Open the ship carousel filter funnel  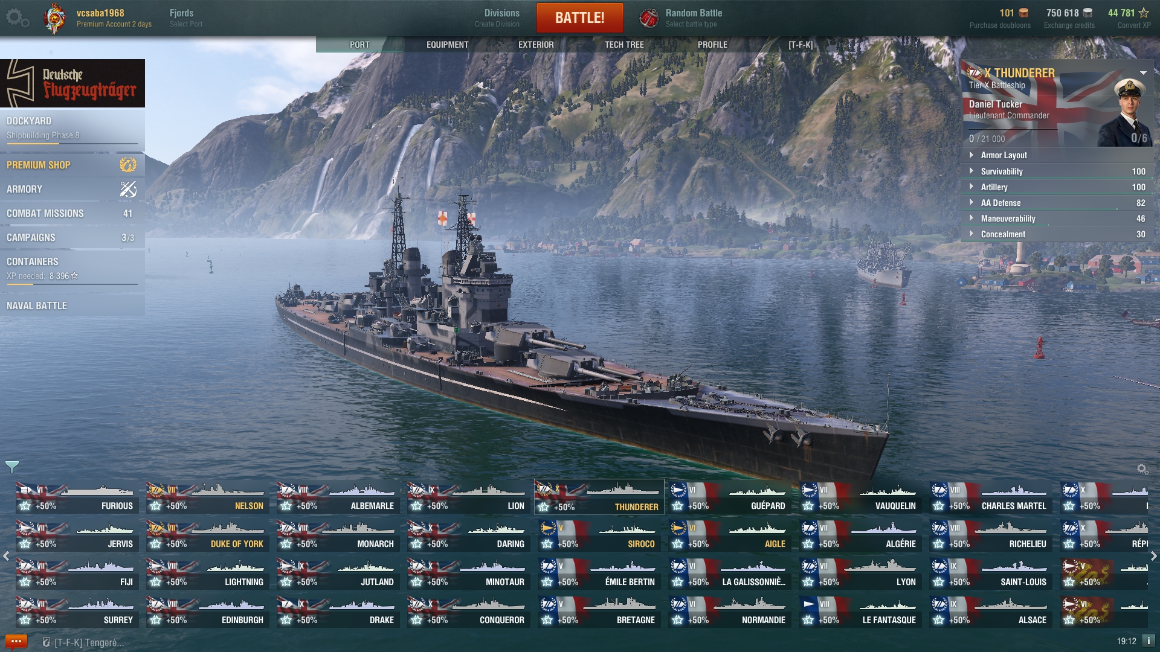coord(12,467)
